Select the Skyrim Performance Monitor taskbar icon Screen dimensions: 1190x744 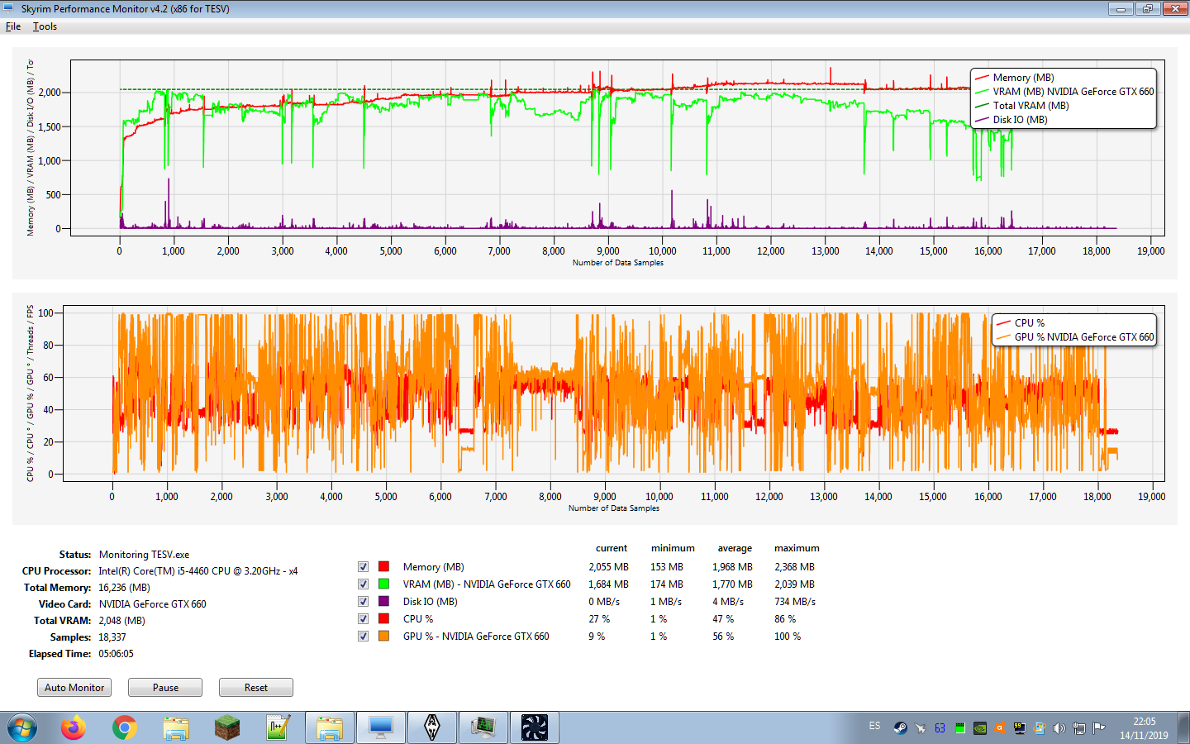(x=483, y=727)
